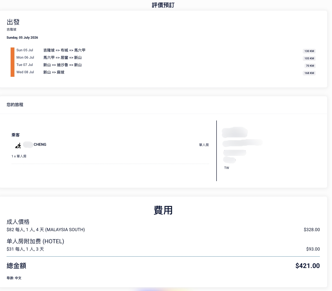The width and height of the screenshot is (332, 291).
Task: Select the 1 x 單人房 room summary
Action: coord(19,156)
